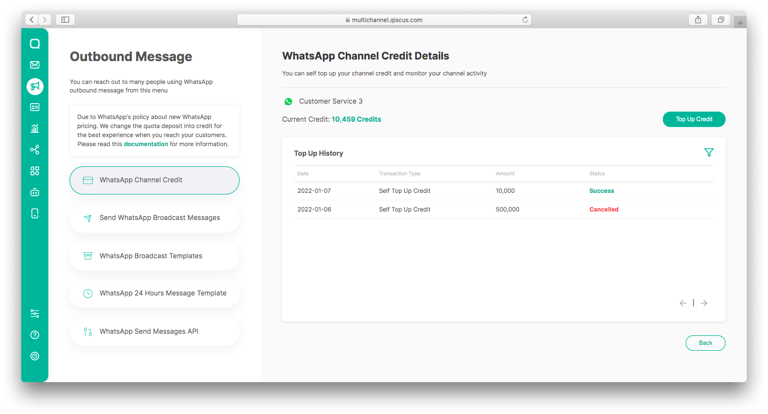This screenshot has width=768, height=414.
Task: Open the apps grid icon in sidebar
Action: click(x=35, y=171)
